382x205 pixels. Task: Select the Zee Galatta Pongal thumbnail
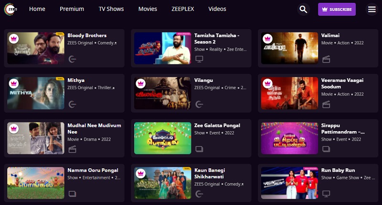pos(162,138)
